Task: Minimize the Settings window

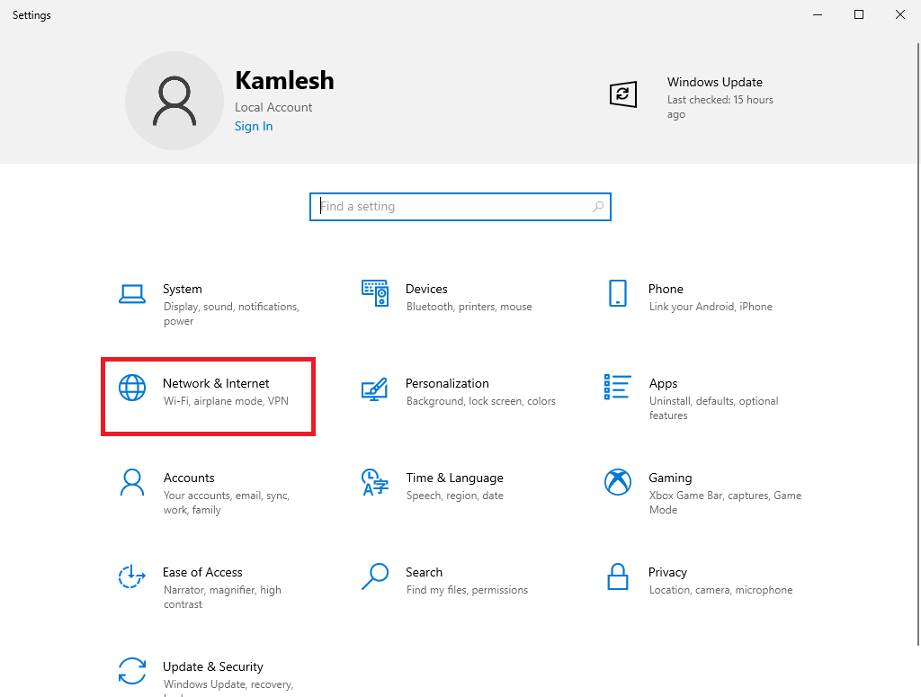Action: coord(818,14)
